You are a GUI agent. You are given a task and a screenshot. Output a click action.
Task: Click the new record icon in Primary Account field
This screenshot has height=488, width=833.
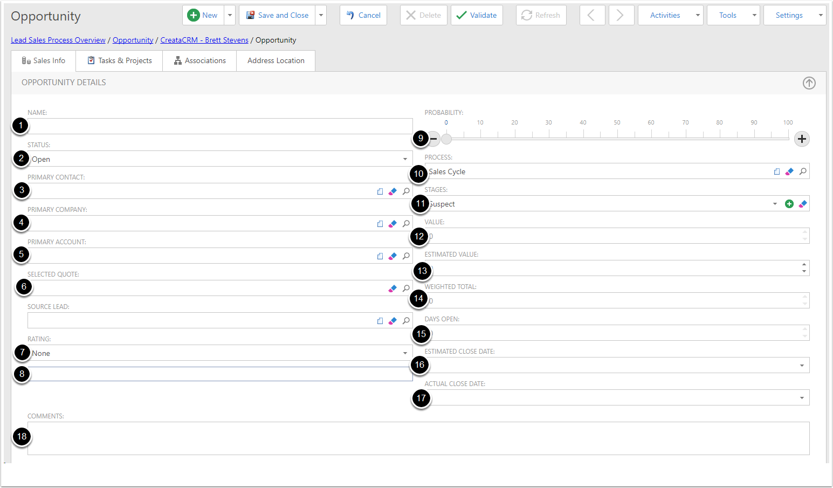[380, 256]
